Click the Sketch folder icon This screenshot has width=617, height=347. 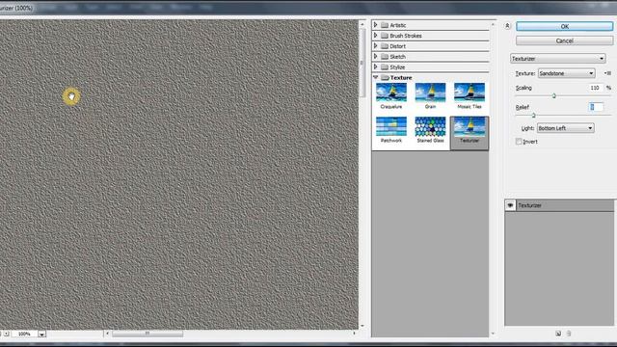[385, 57]
